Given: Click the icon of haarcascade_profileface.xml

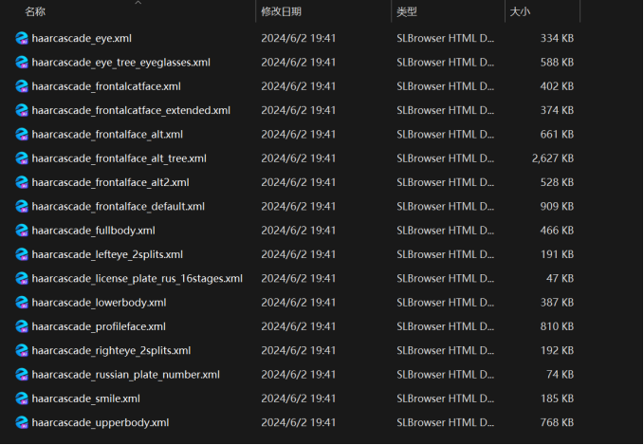Looking at the screenshot, I should click(x=22, y=326).
